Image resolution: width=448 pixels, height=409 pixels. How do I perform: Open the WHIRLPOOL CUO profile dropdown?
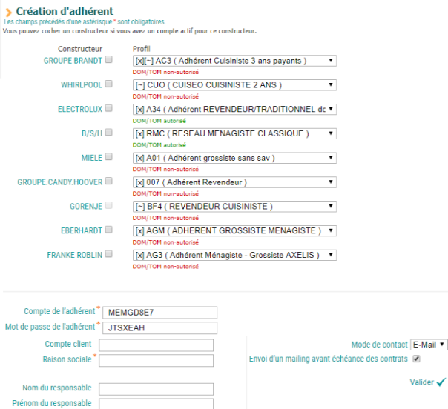pos(234,85)
